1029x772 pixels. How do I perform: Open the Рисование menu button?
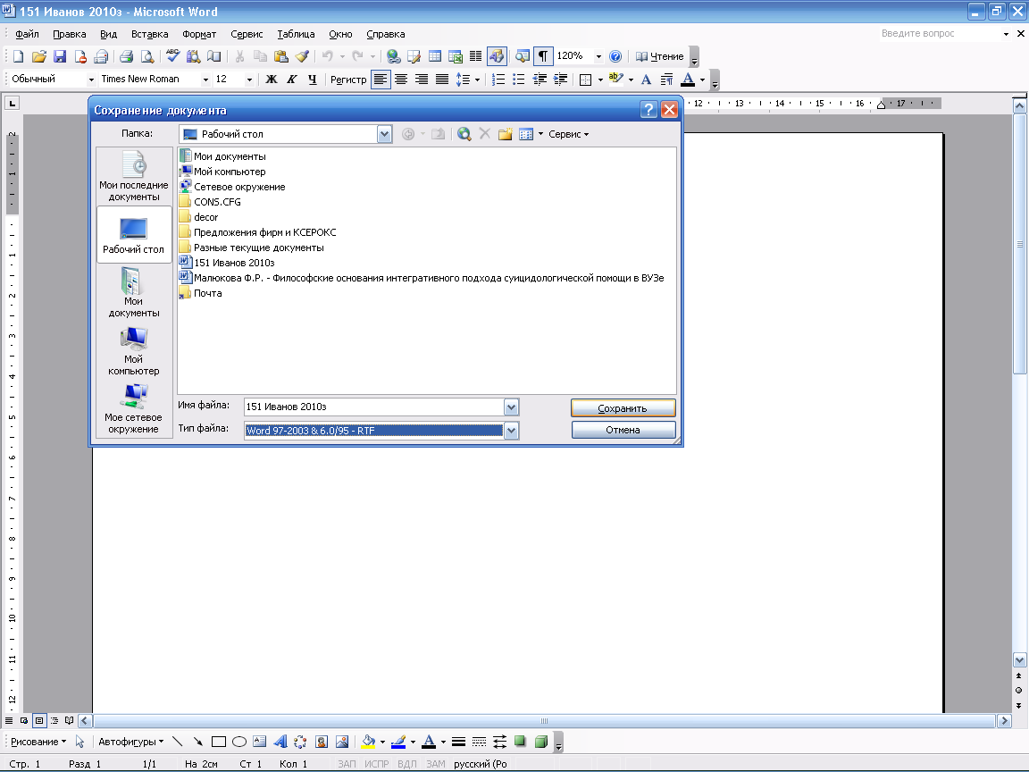click(38, 742)
